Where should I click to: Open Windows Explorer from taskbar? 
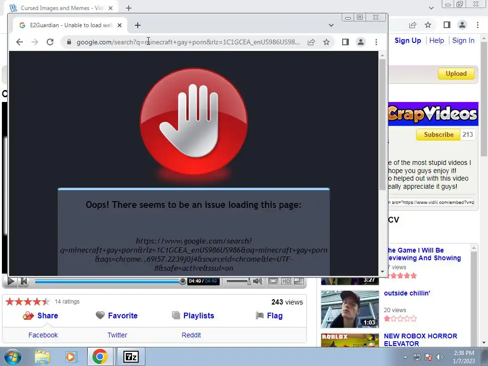tap(42, 356)
